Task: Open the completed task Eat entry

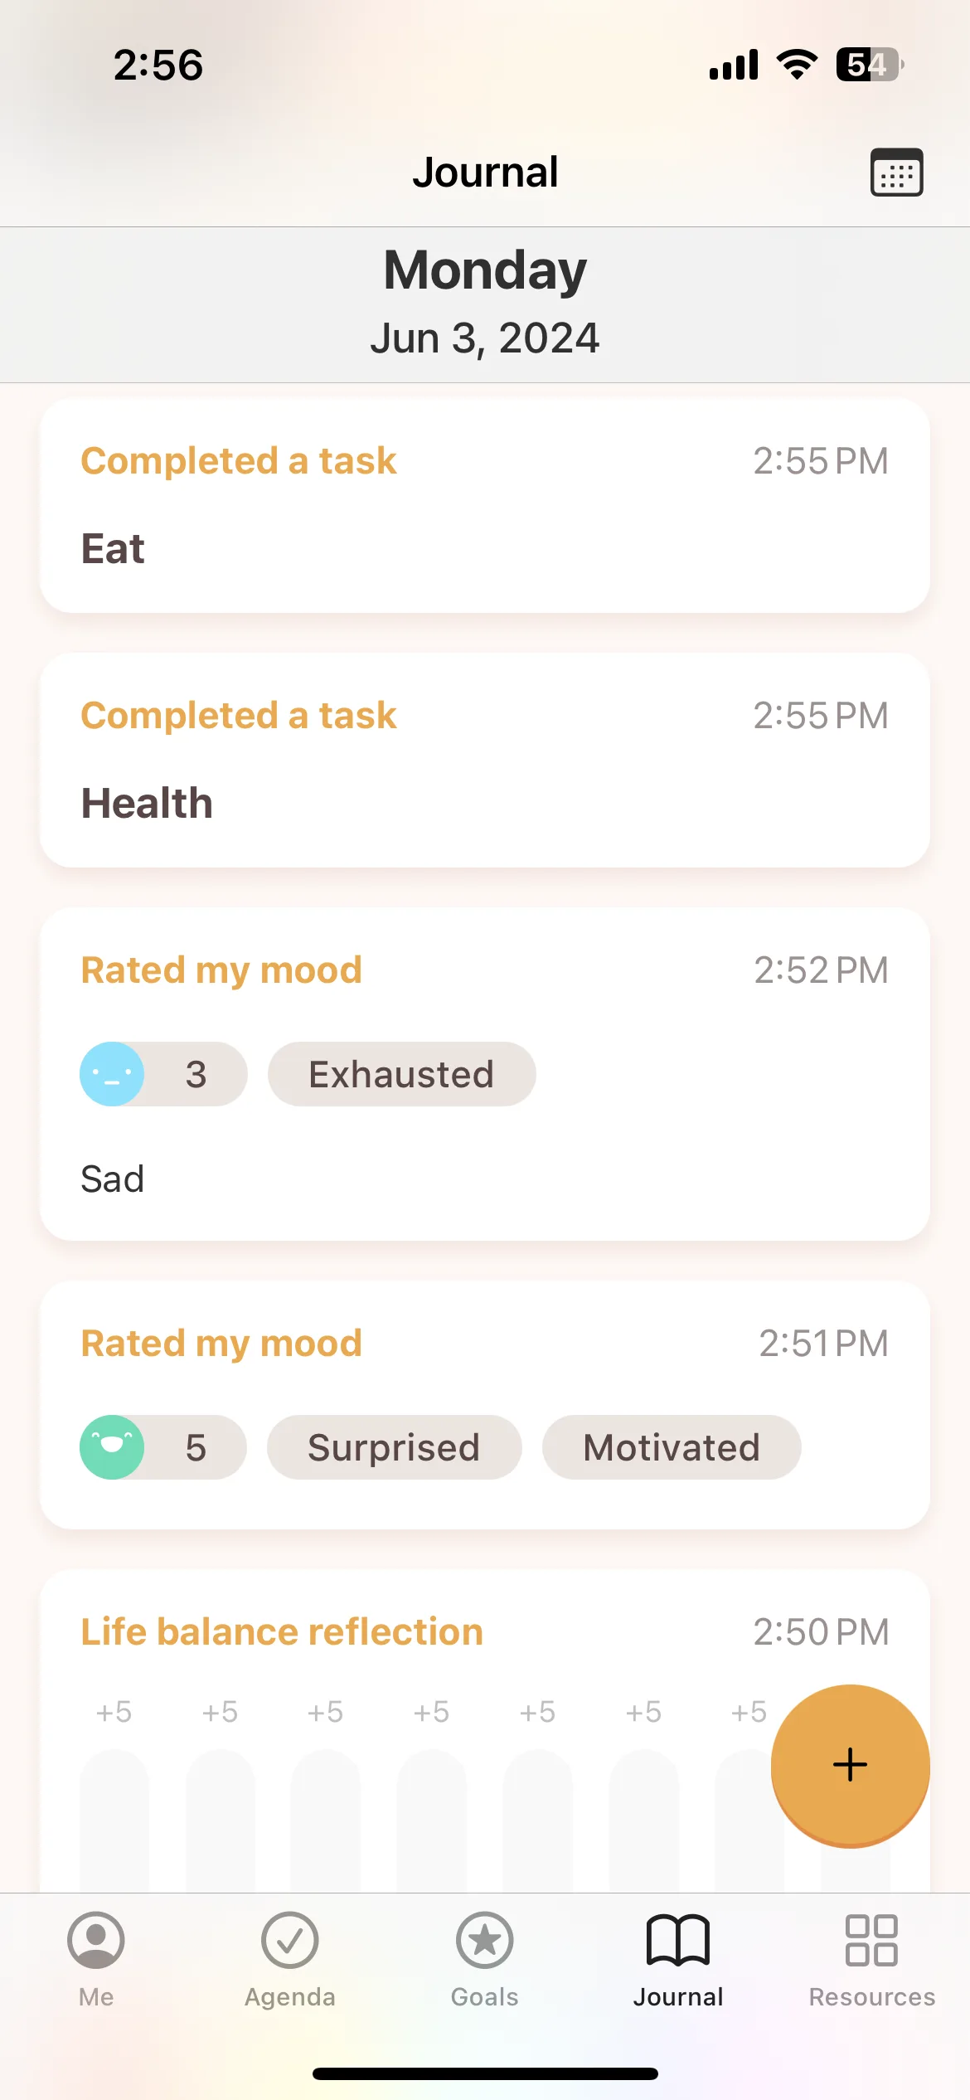Action: click(485, 506)
